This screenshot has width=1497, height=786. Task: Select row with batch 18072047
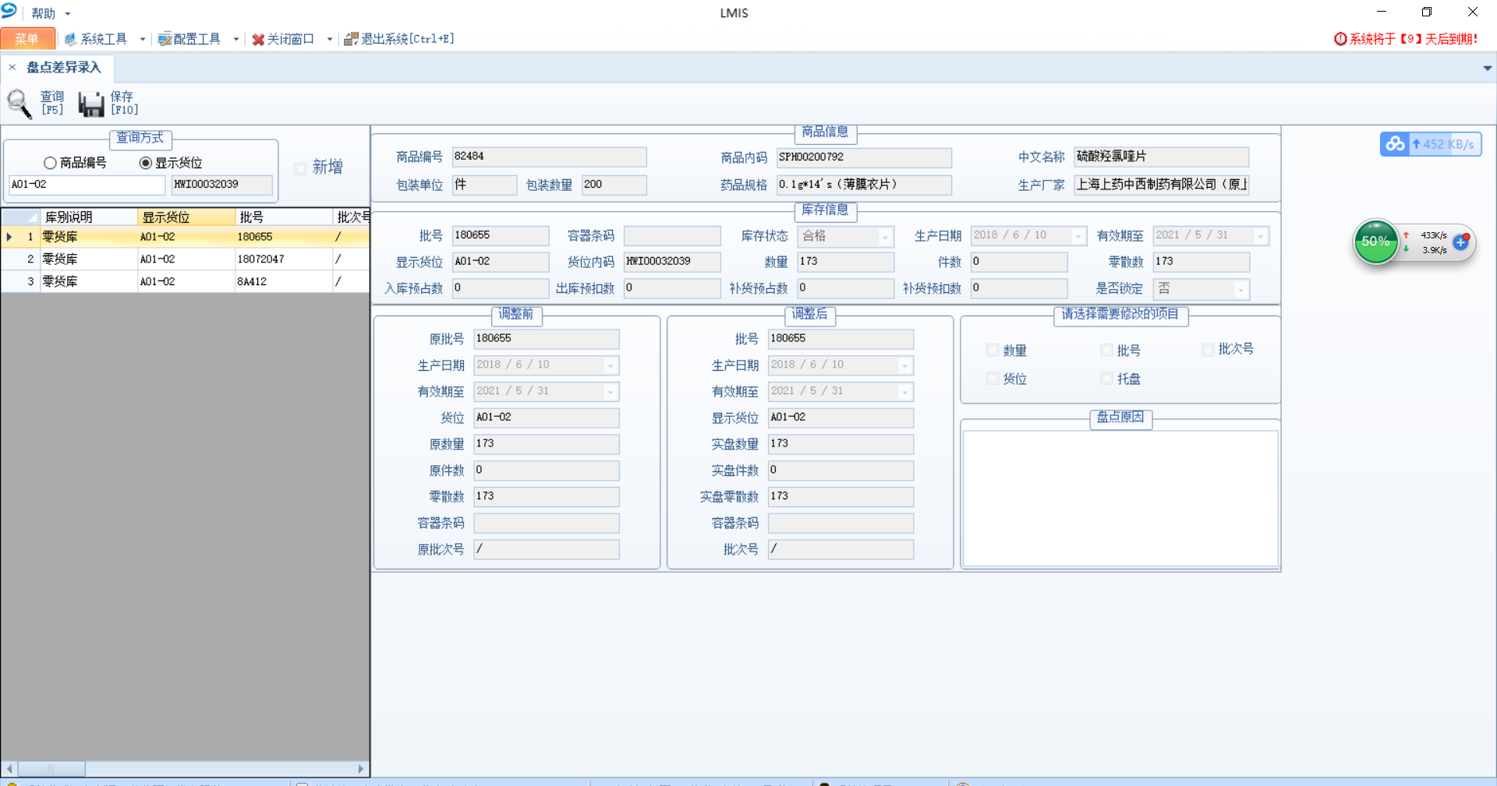(x=186, y=259)
